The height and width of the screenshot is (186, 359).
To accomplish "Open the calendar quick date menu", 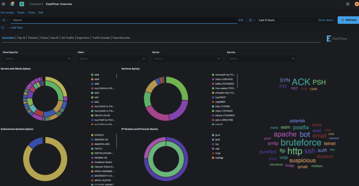I will point(252,20).
